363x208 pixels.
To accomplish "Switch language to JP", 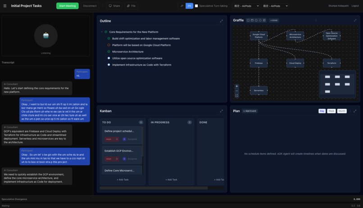I will [182, 6].
